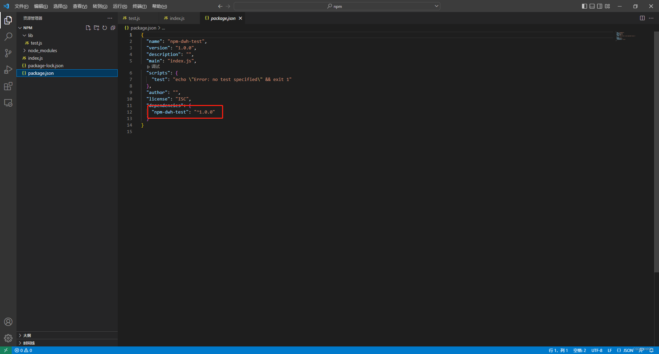Go forward in navigation history
The image size is (659, 354).
228,6
